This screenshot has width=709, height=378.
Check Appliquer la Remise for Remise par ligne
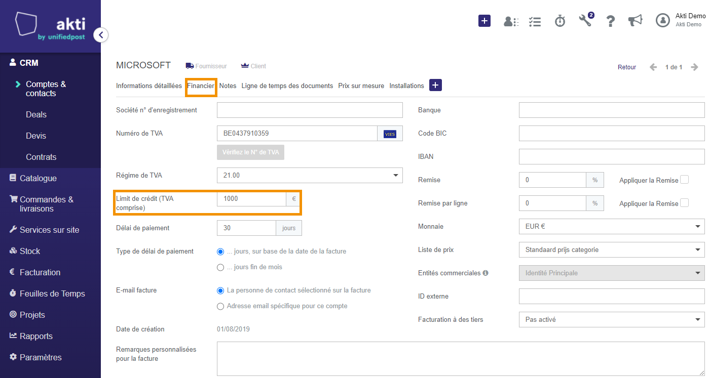pyautogui.click(x=685, y=203)
